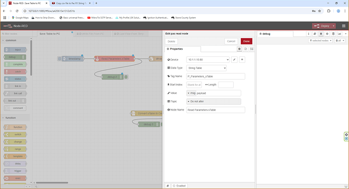
Task: Click the red Done button
Action: (246, 41)
